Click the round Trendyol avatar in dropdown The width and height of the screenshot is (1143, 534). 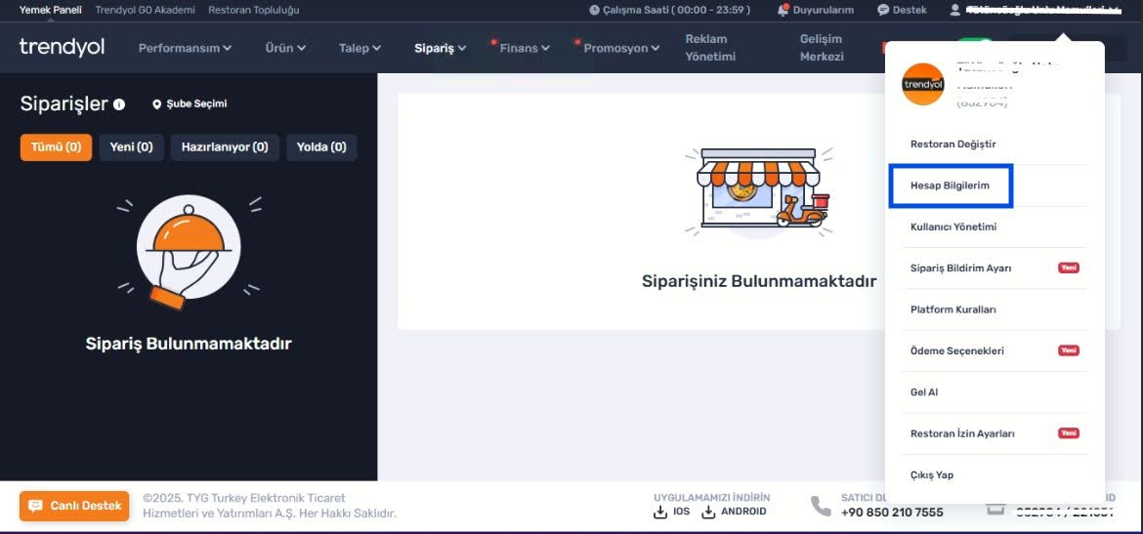pyautogui.click(x=923, y=85)
